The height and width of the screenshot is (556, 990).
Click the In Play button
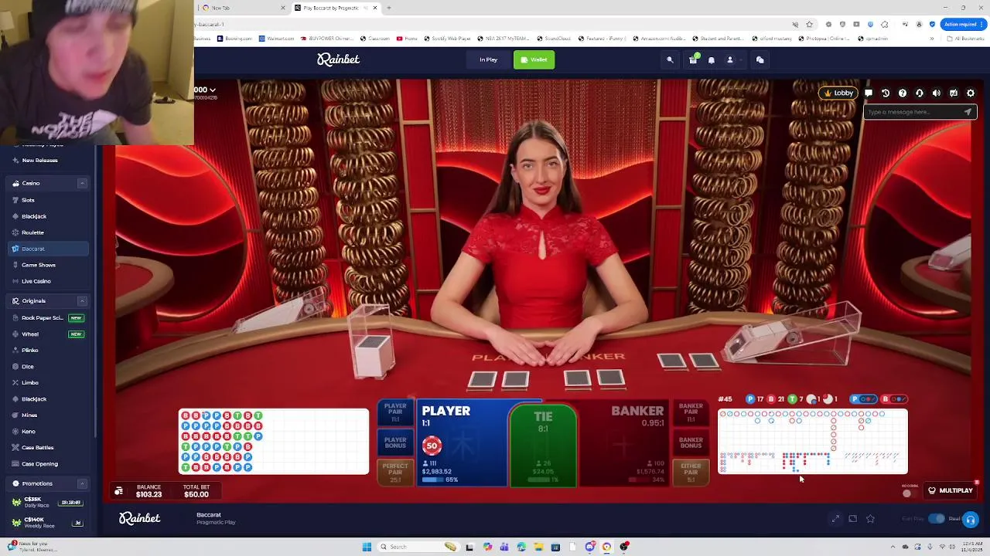488,59
